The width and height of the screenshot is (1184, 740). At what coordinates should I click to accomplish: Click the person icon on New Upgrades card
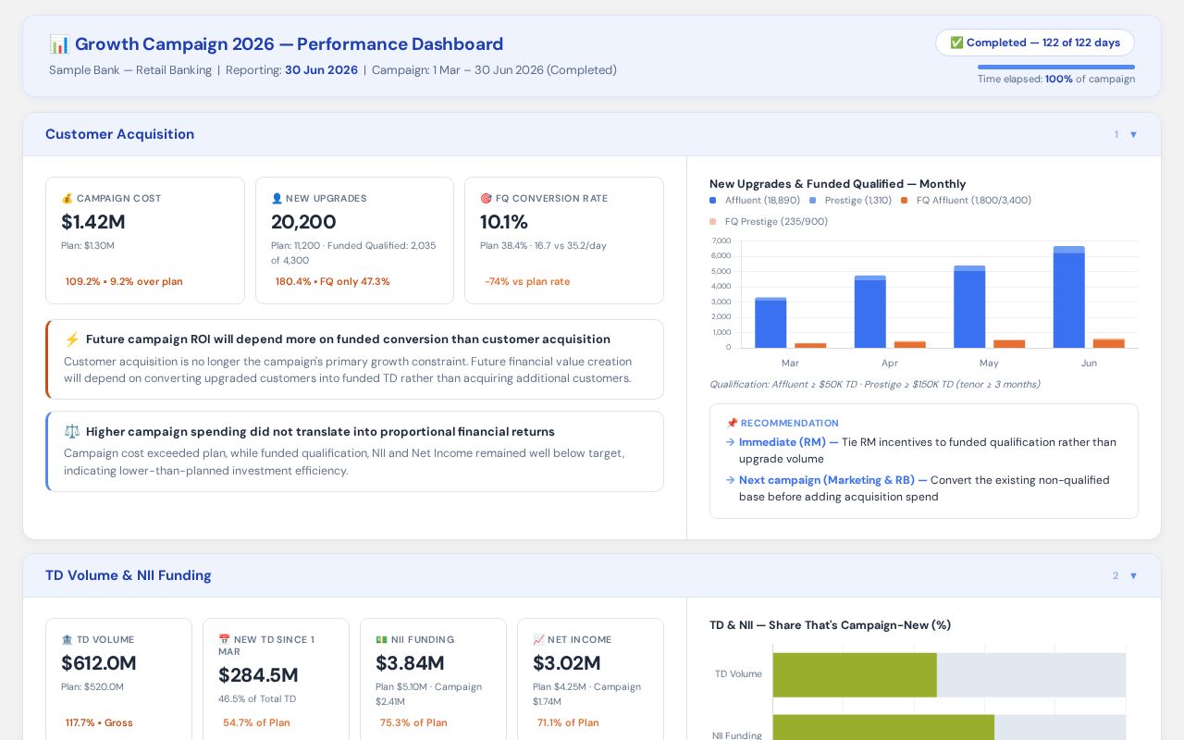[x=277, y=199]
